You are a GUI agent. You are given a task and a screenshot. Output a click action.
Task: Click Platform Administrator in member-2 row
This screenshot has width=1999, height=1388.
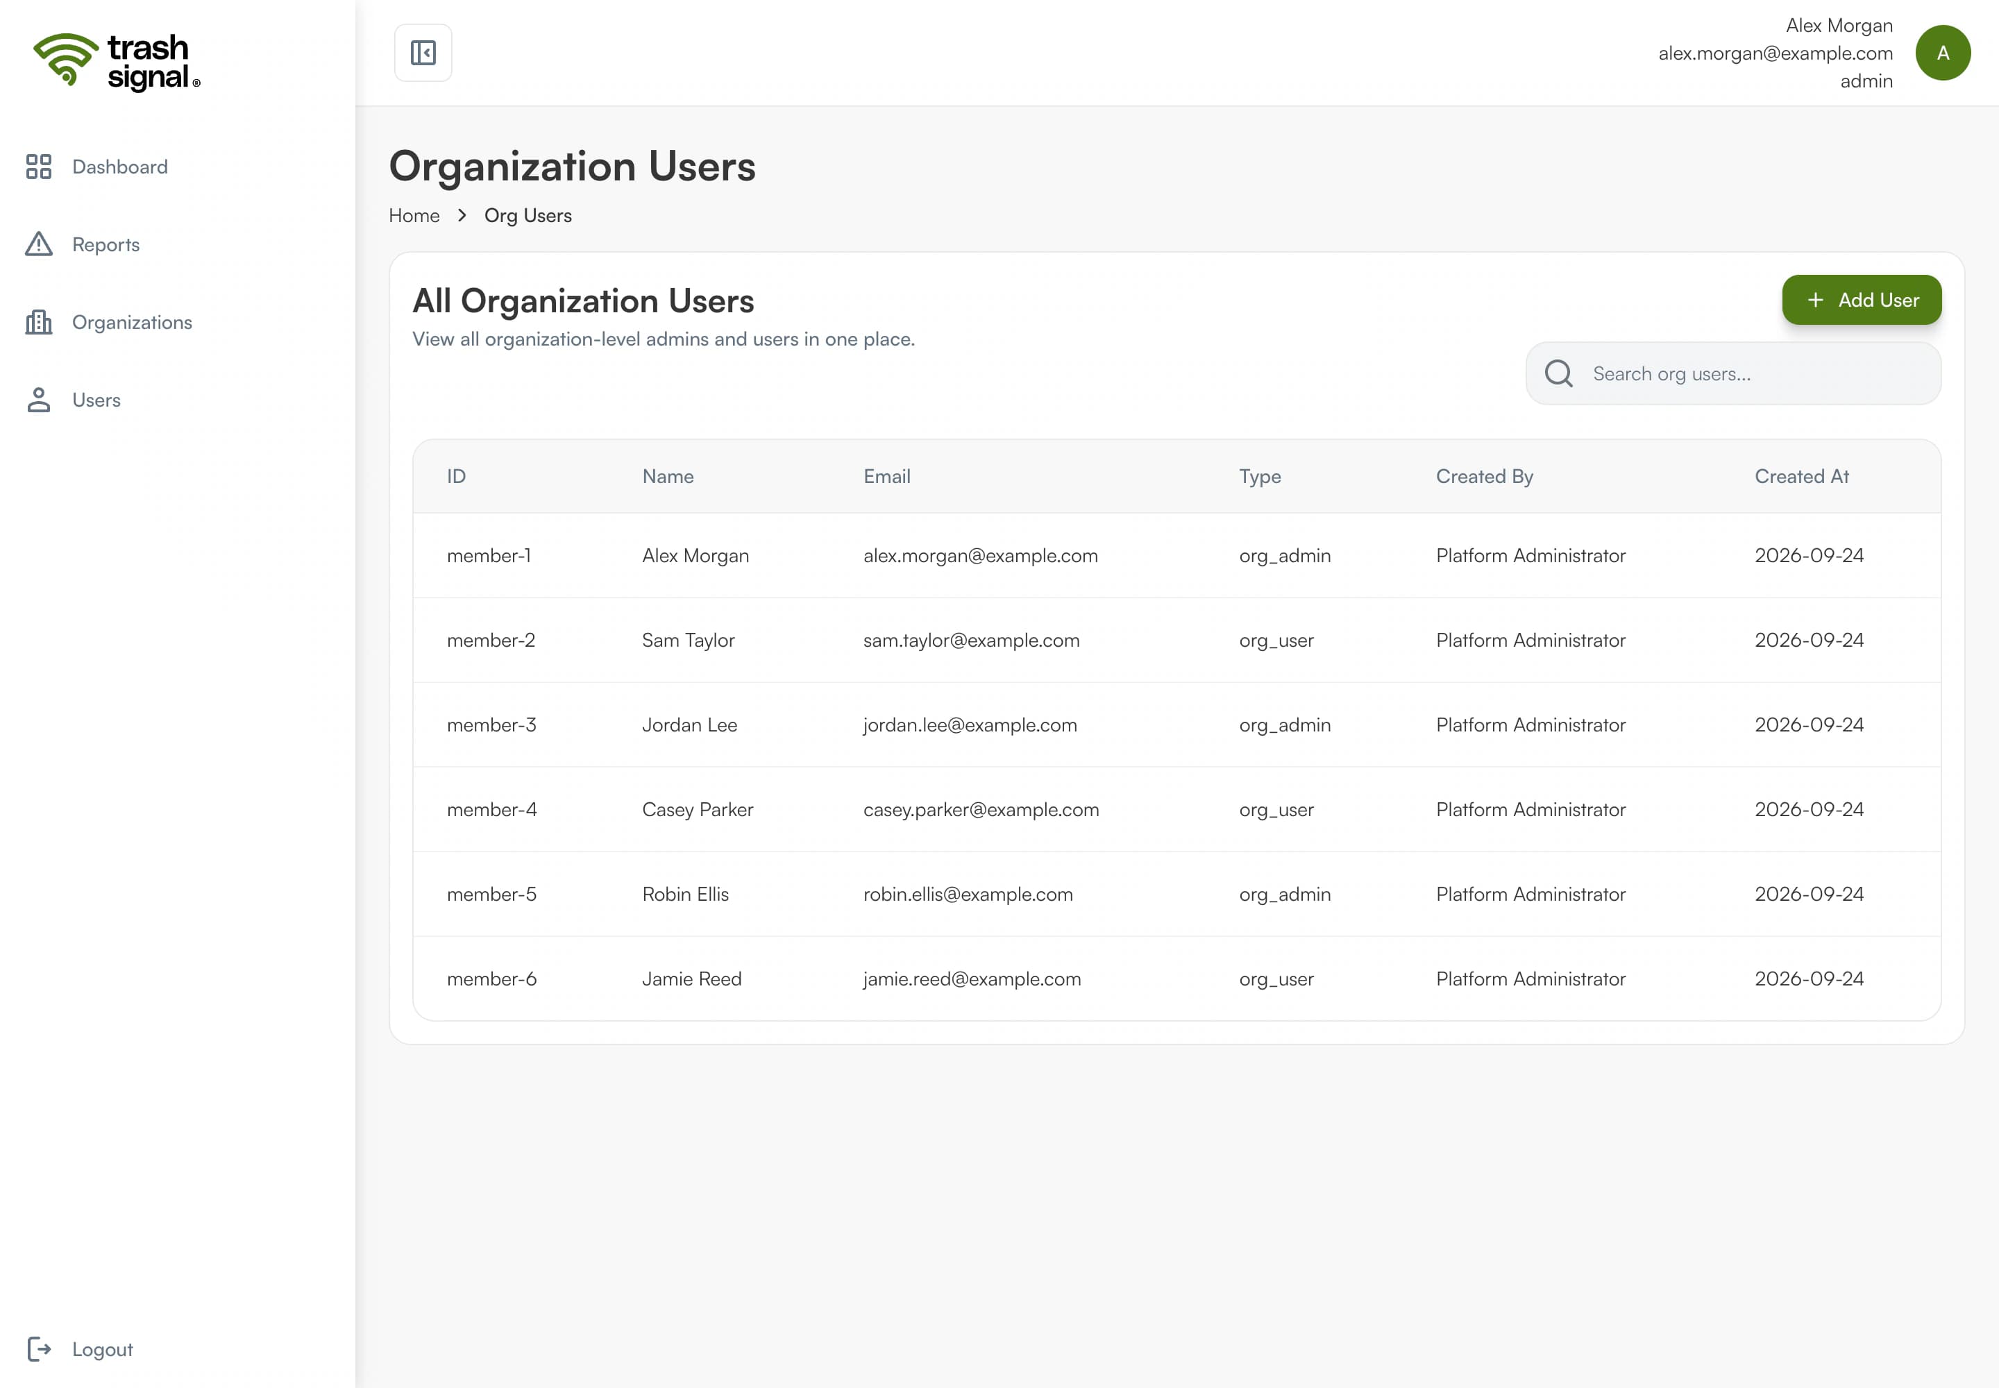coord(1530,640)
